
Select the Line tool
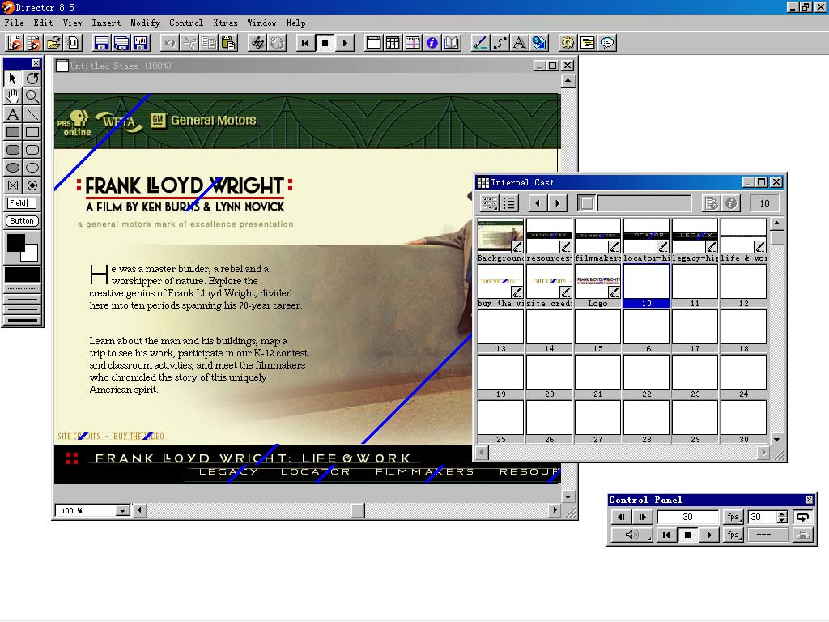[32, 114]
